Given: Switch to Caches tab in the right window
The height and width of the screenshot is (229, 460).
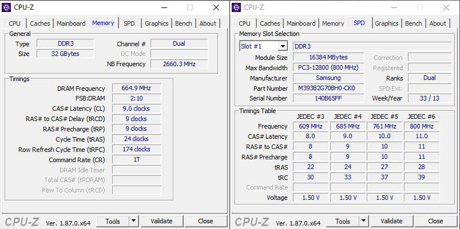Looking at the screenshot, I should 270,23.
